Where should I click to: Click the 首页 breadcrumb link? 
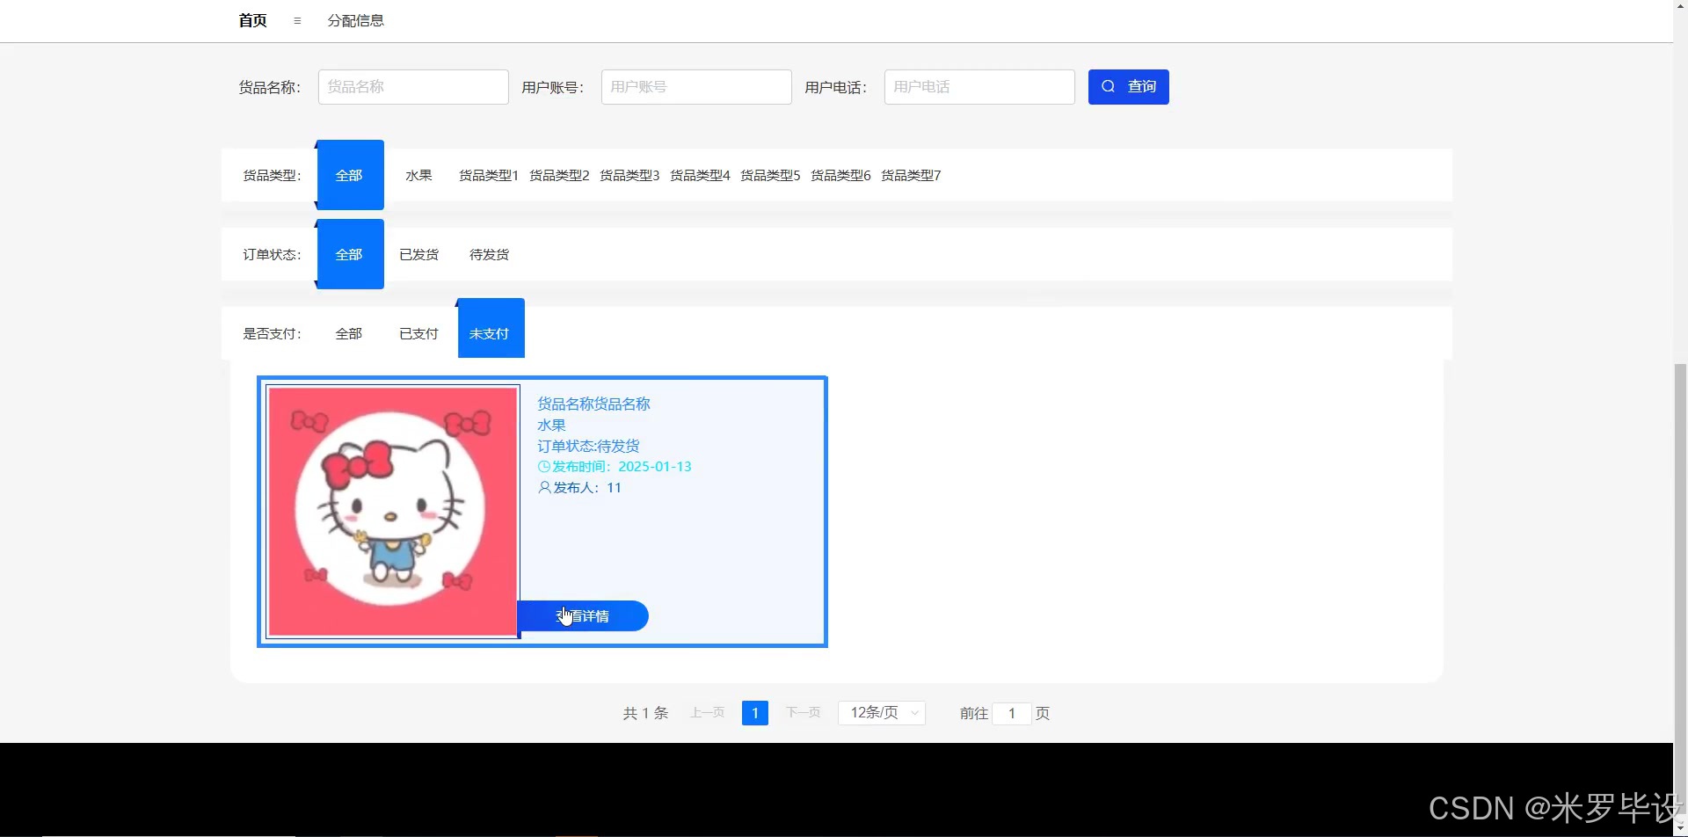point(252,20)
